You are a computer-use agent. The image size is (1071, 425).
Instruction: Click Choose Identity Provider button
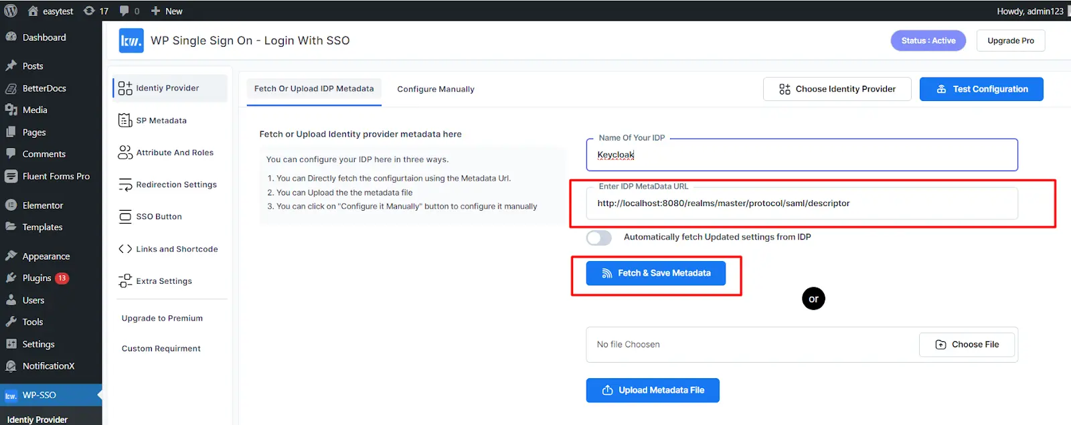point(837,89)
